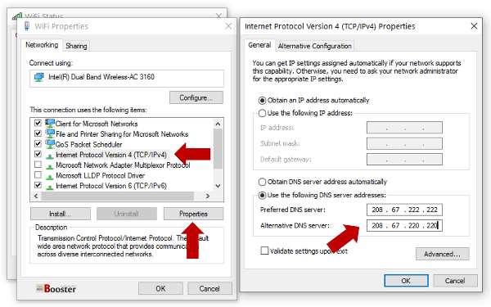Click the horizontal scroll right arrow

pyautogui.click(x=208, y=196)
